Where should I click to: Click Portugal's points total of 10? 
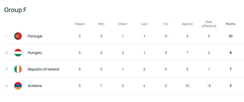pyautogui.click(x=230, y=36)
